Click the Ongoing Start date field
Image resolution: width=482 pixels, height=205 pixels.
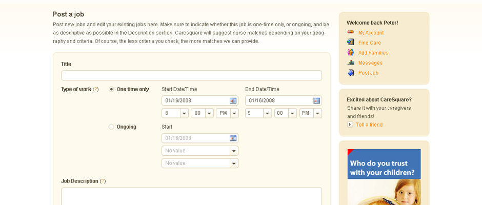[200, 138]
